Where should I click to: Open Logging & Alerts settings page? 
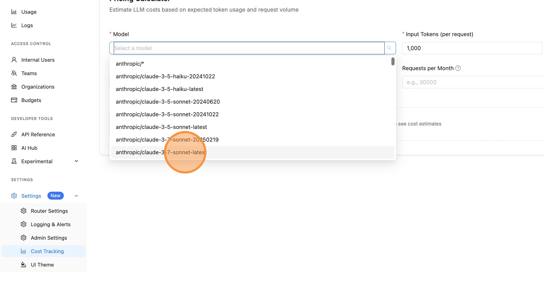click(51, 224)
